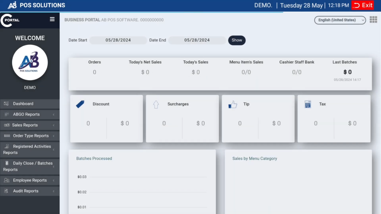Click the red Exit button
The image size is (381, 214).
(x=362, y=5)
